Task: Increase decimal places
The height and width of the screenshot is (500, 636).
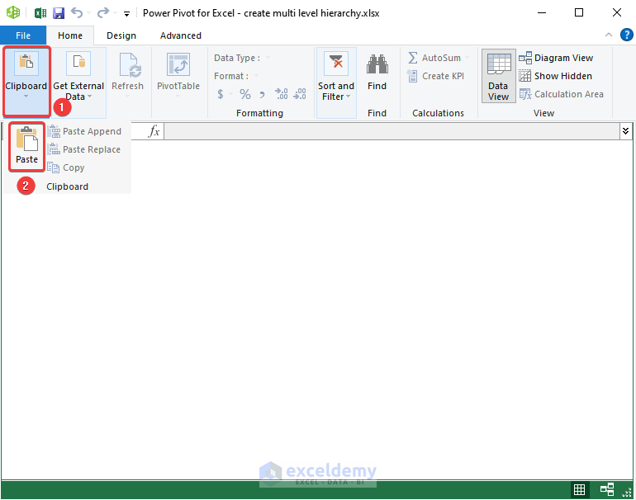Action: pos(282,94)
